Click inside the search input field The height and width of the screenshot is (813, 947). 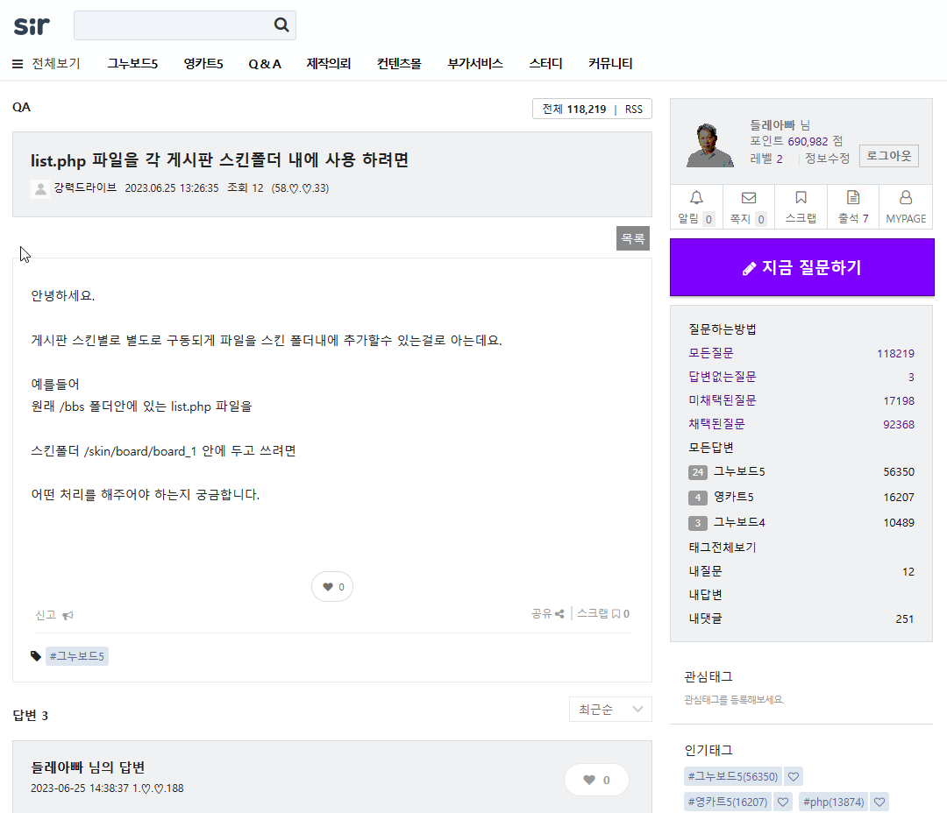click(171, 25)
